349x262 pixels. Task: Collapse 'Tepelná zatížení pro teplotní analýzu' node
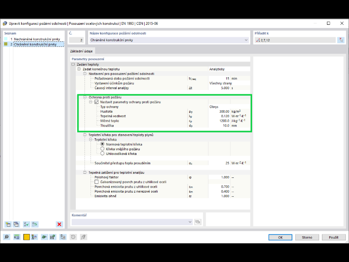point(85,172)
